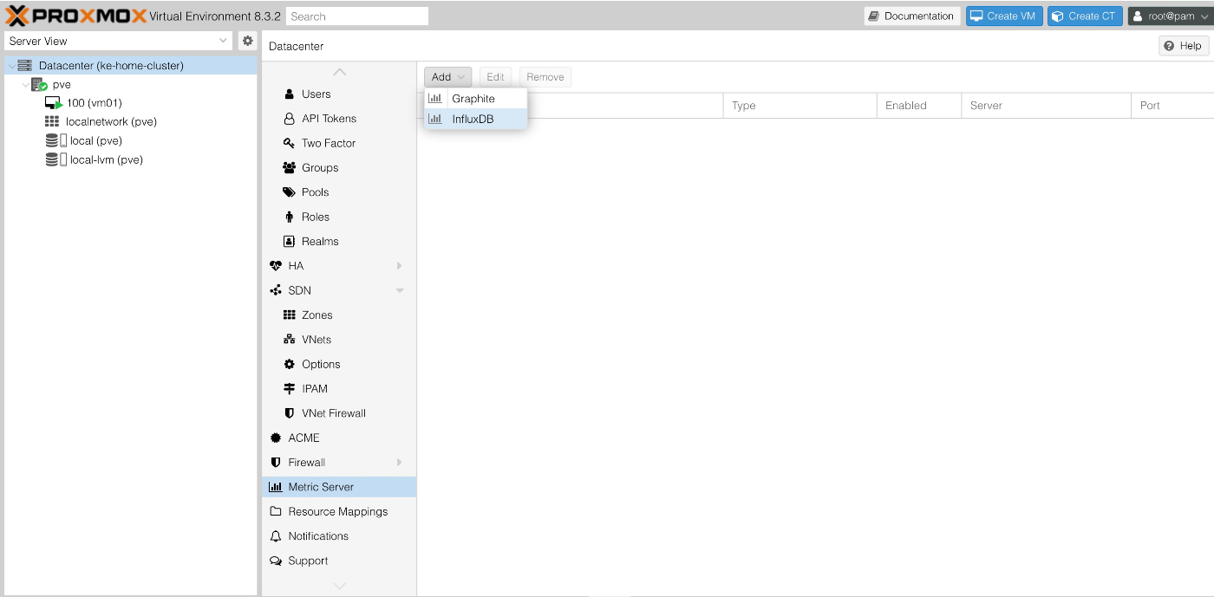Sort by the Server column header

click(1046, 106)
